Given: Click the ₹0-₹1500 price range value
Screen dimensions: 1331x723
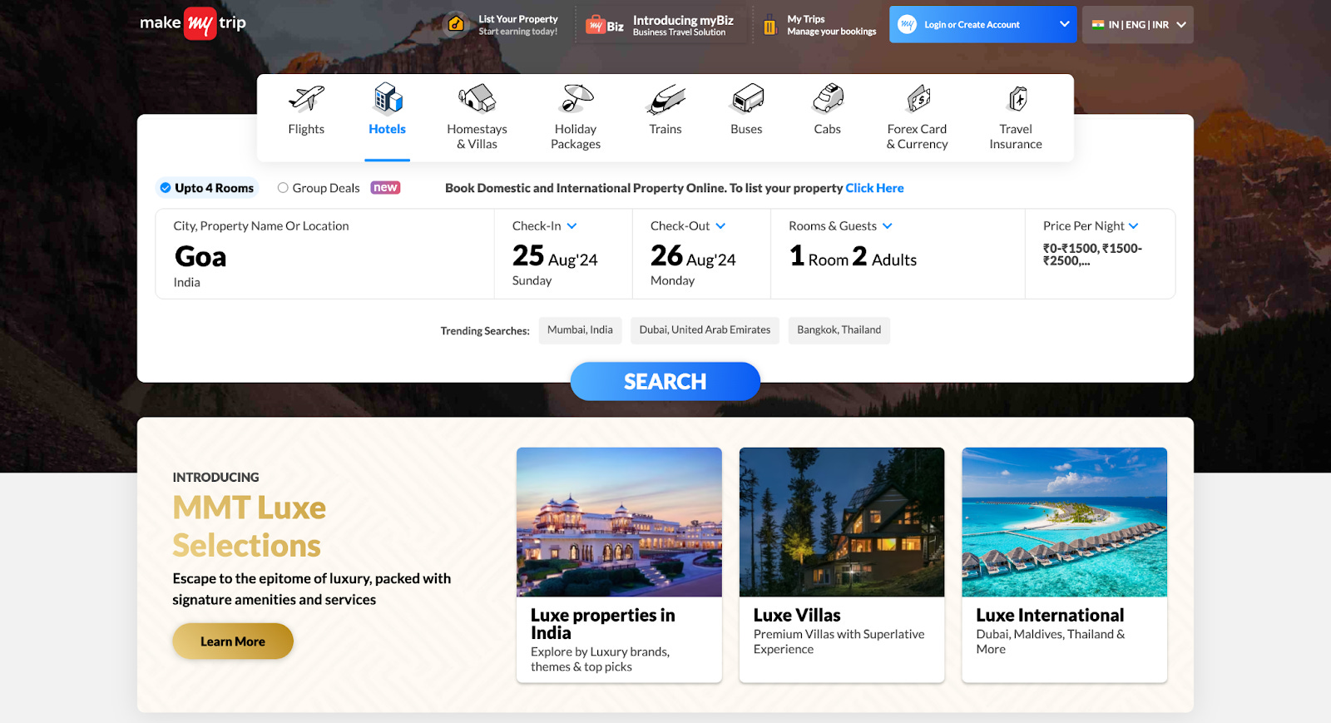Looking at the screenshot, I should (x=1092, y=255).
